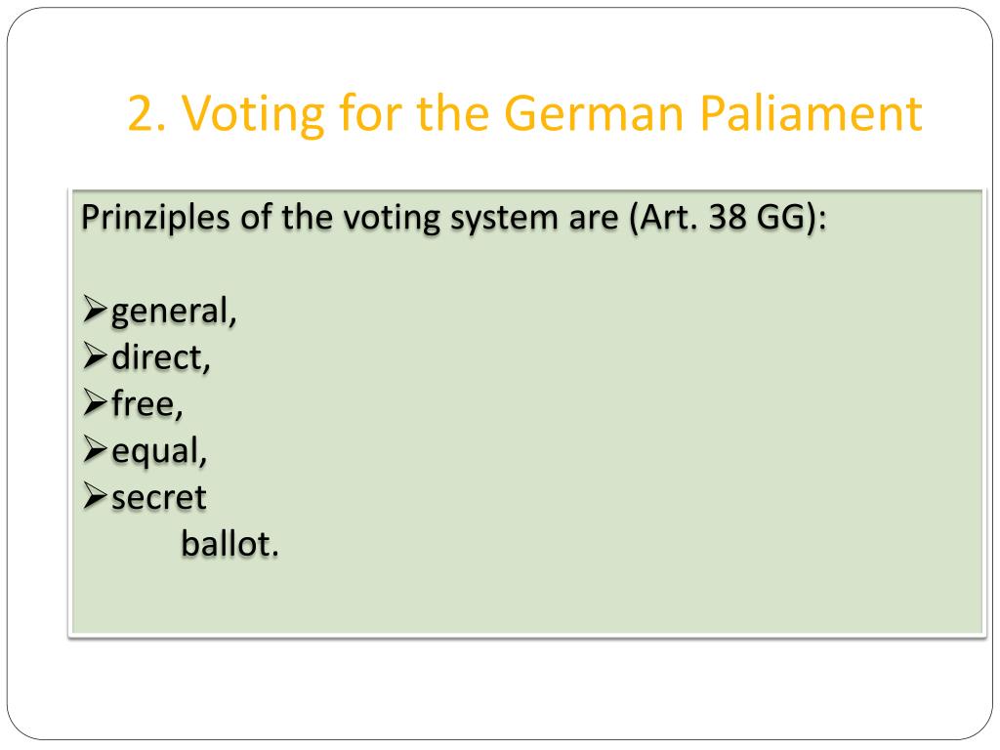Click the word secret in the list

coord(159,498)
